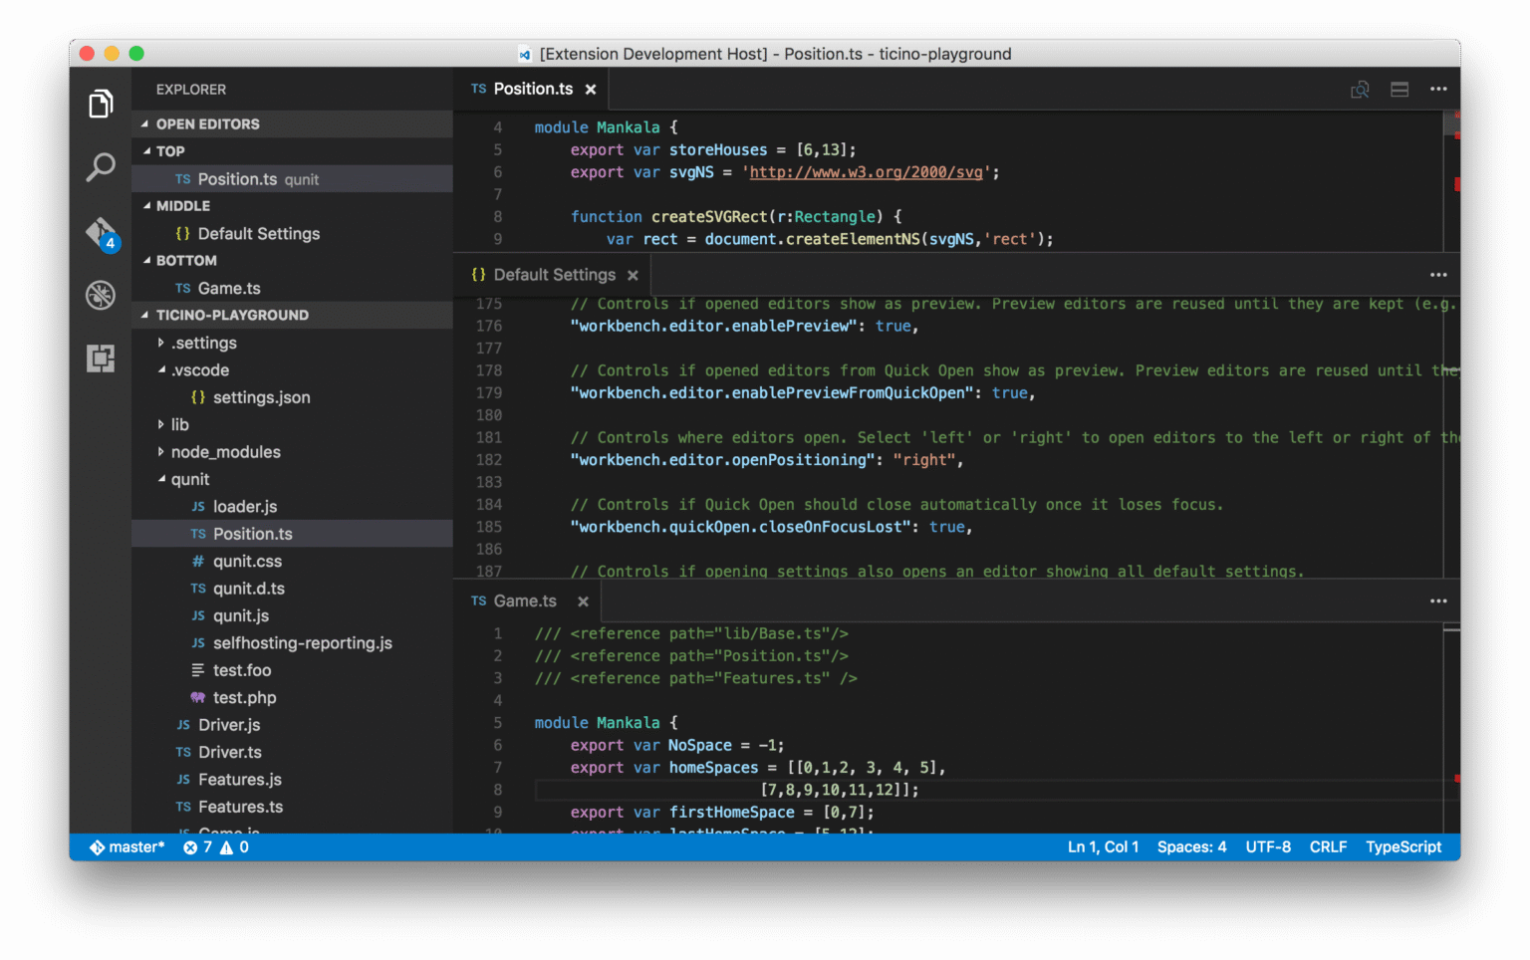Open more actions menu for Position.ts editor
1530x960 pixels.
pyautogui.click(x=1438, y=90)
